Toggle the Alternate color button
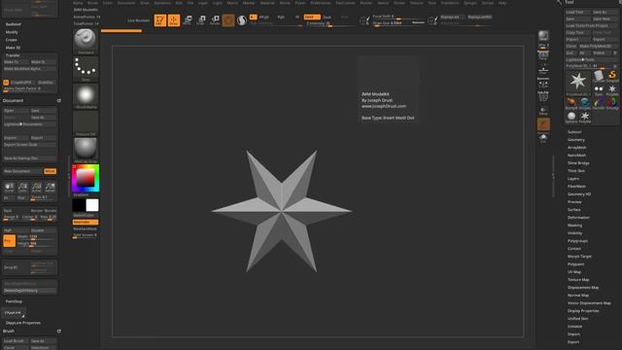 click(86, 223)
